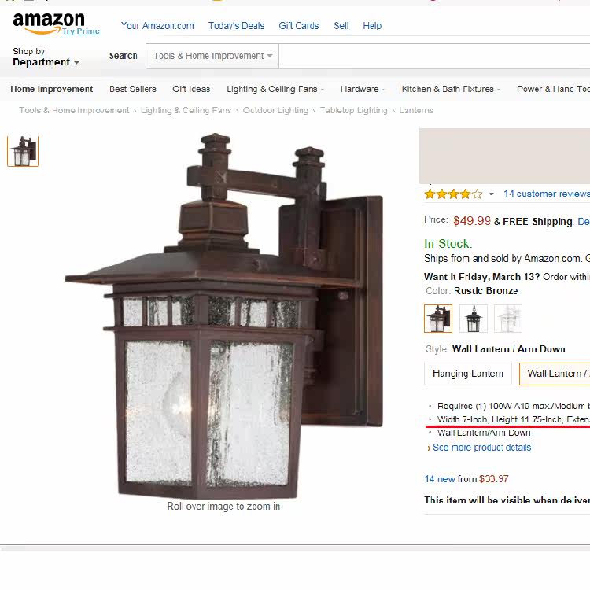Select the Wall Lantern style option
The width and height of the screenshot is (590, 590).
click(x=555, y=374)
